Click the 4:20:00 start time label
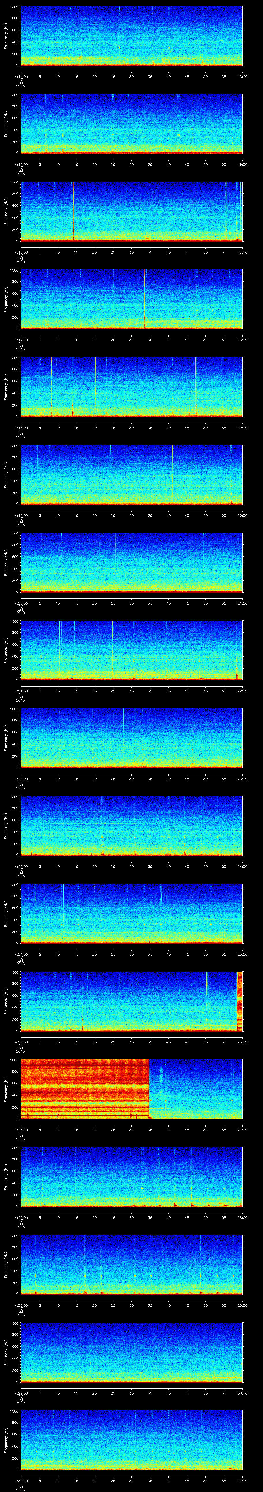Image resolution: width=263 pixels, height=1492 pixels. click(x=21, y=603)
